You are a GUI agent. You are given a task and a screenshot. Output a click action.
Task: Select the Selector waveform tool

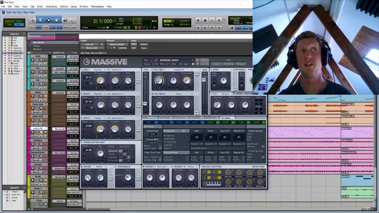[49, 20]
